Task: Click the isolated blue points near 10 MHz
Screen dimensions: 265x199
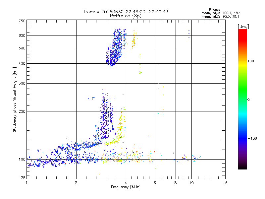Action: click(189, 33)
